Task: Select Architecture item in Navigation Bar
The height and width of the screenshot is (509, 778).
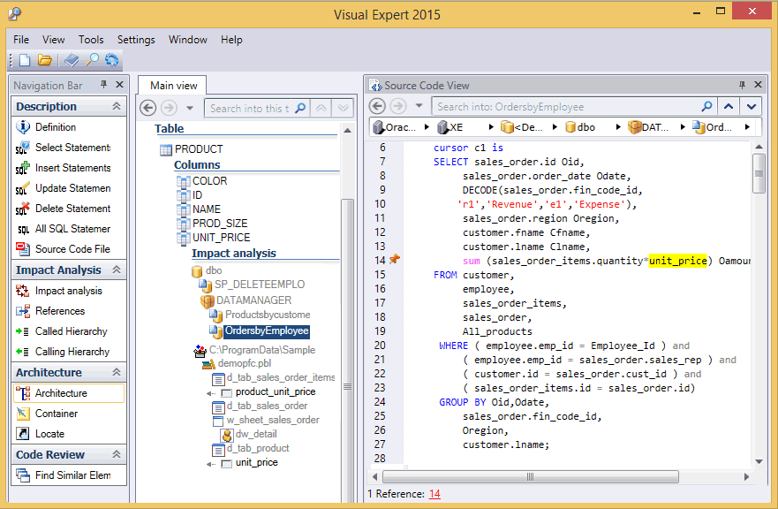Action: tap(69, 393)
